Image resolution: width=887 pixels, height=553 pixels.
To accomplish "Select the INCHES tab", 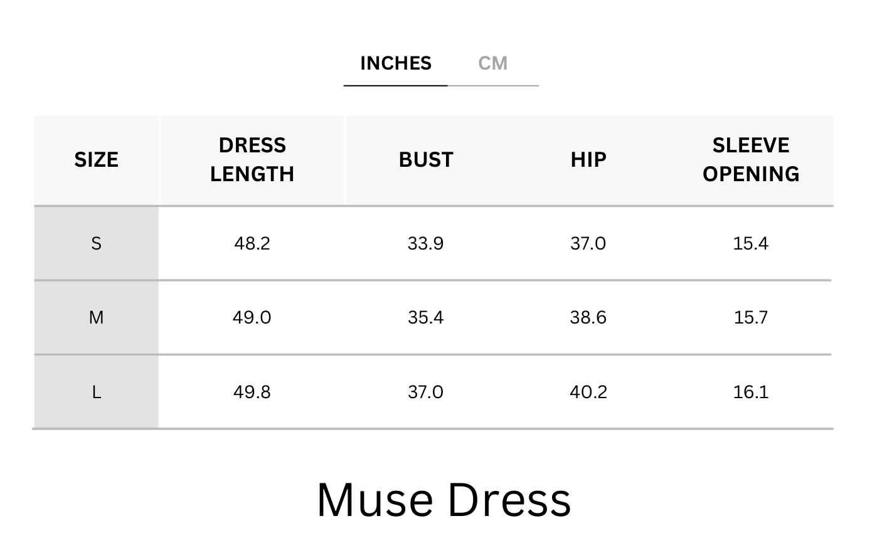I will 396,63.
